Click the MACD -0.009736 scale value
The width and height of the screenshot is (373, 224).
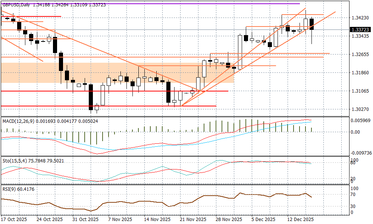(360, 153)
